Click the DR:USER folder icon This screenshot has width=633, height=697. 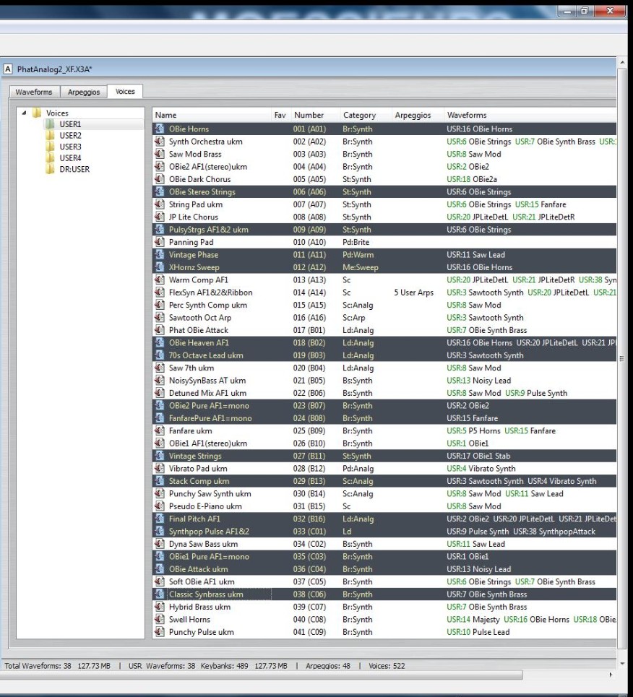point(51,169)
